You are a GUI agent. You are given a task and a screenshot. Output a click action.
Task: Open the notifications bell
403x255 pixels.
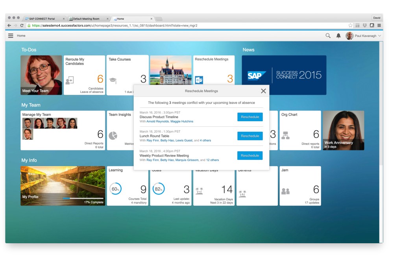coord(338,36)
